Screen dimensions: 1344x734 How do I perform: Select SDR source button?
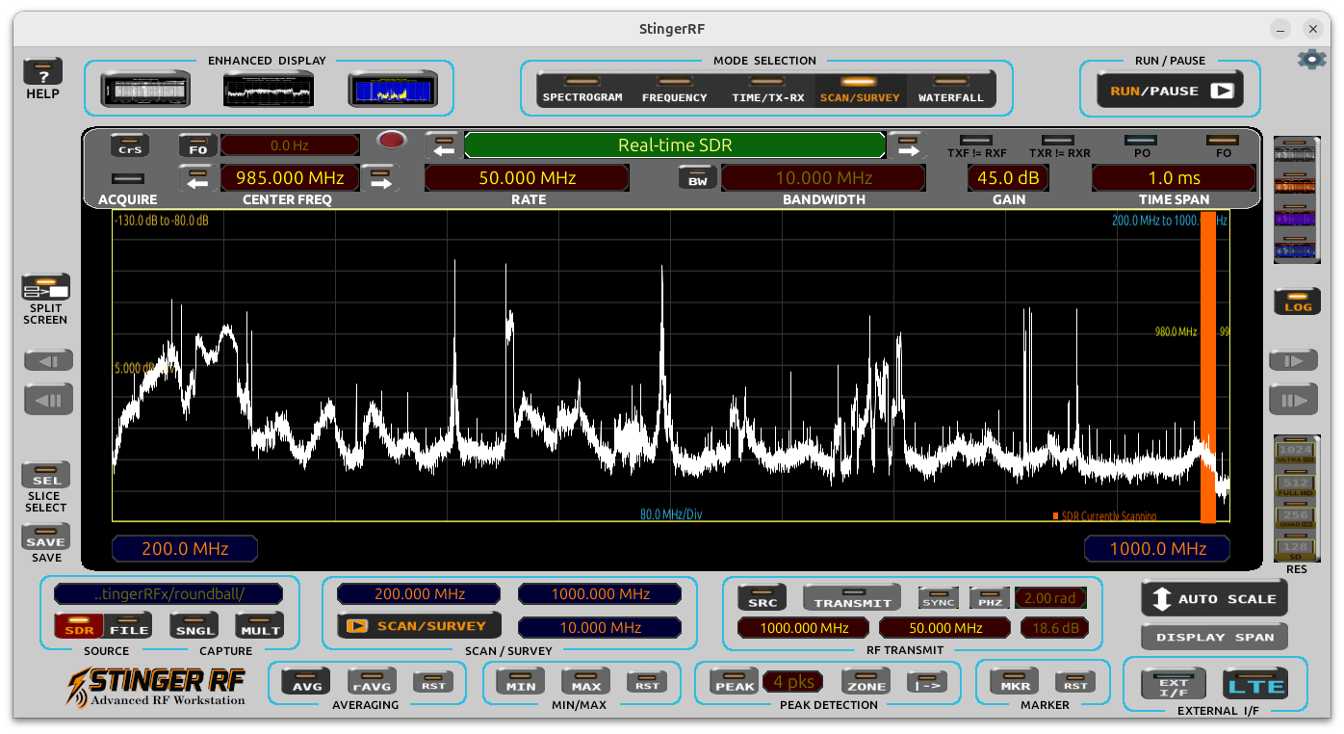(x=78, y=627)
